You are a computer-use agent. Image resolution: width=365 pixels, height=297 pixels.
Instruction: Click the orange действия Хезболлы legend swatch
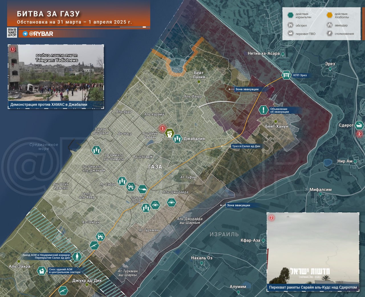coord(329,15)
